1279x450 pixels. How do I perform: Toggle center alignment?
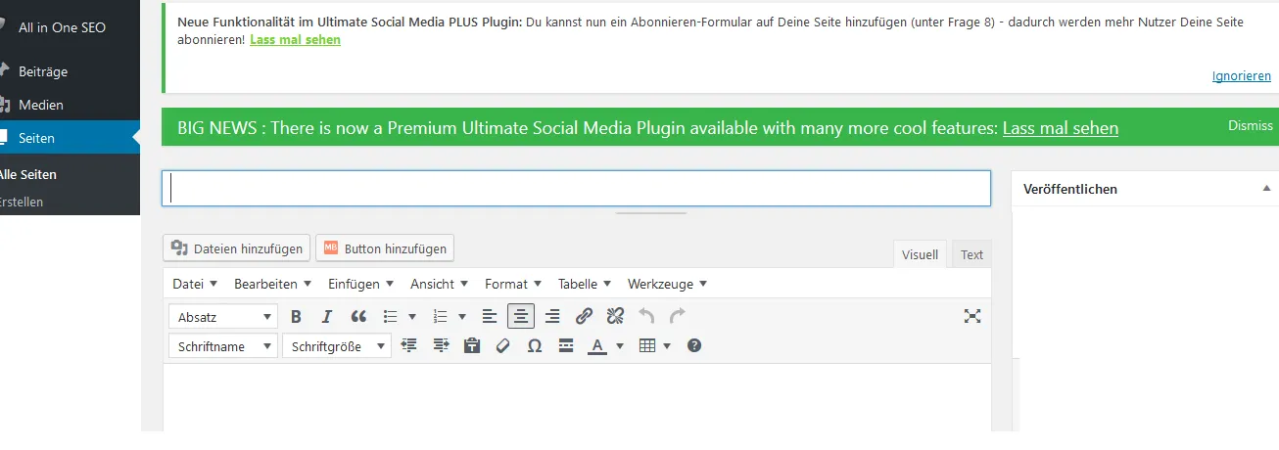[521, 316]
